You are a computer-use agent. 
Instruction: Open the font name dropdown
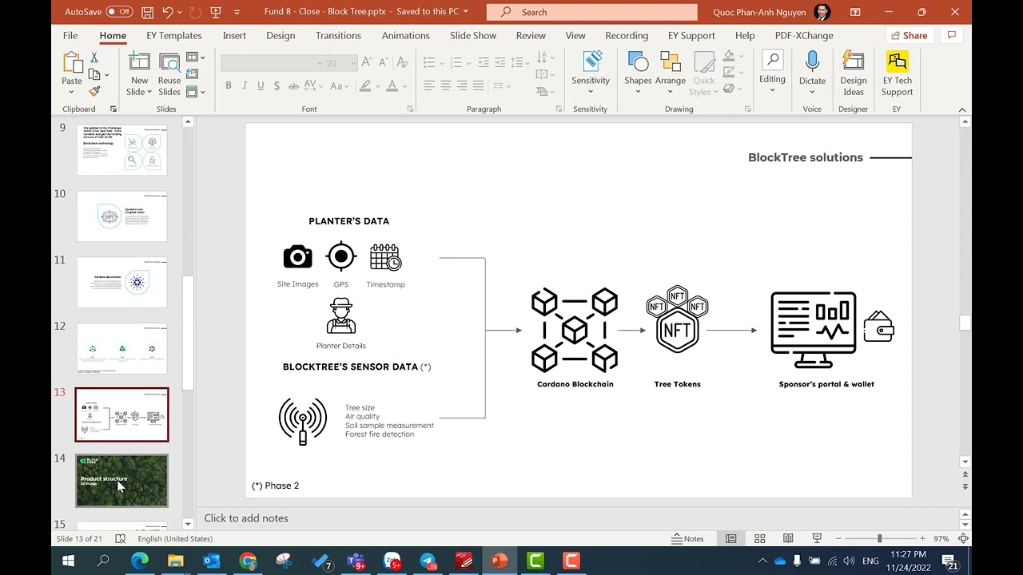coord(320,63)
